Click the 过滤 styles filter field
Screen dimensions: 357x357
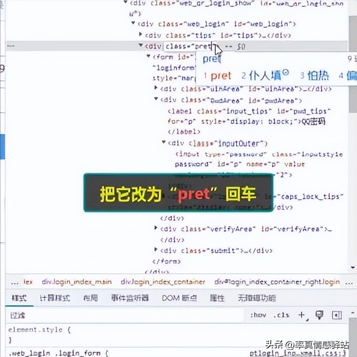125,315
